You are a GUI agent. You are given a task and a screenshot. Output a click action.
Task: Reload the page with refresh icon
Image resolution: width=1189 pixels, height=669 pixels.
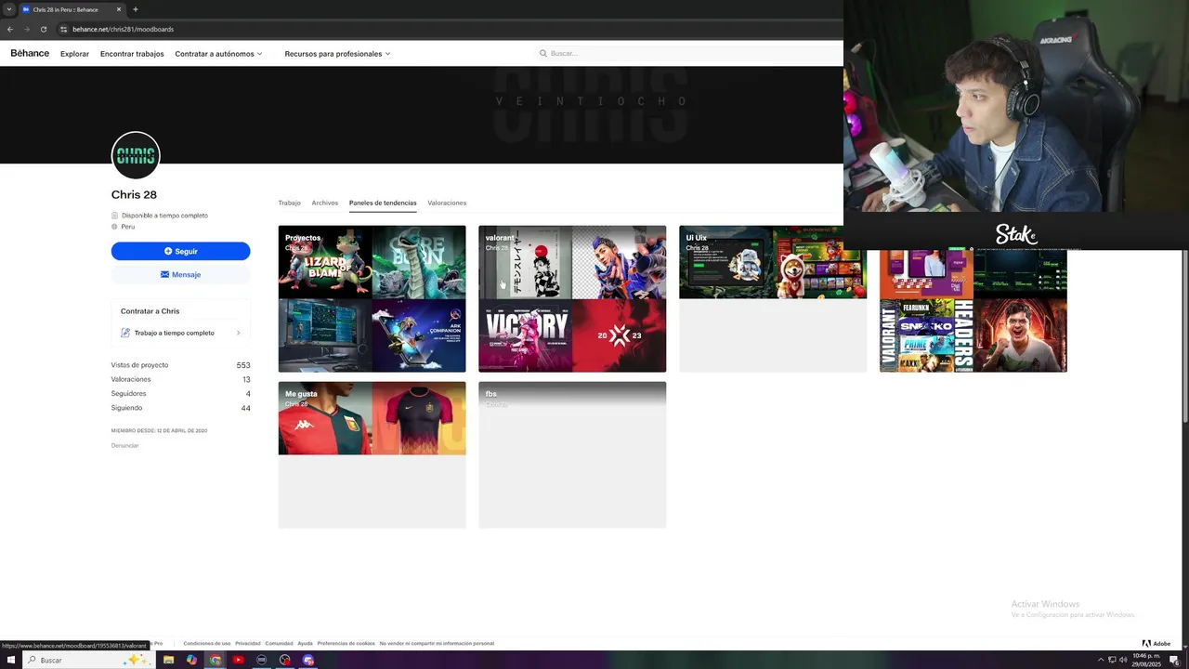pyautogui.click(x=43, y=29)
